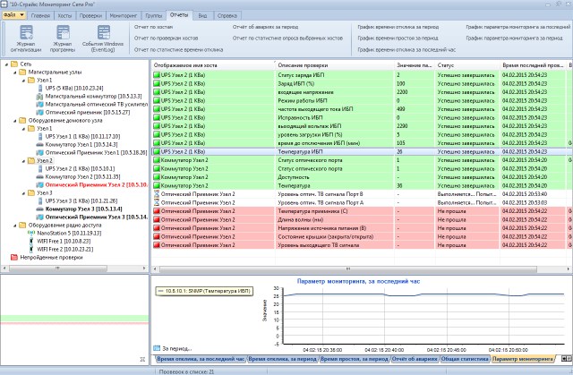Click red status icon for Температура приемника
The image size is (573, 375).
(x=157, y=211)
